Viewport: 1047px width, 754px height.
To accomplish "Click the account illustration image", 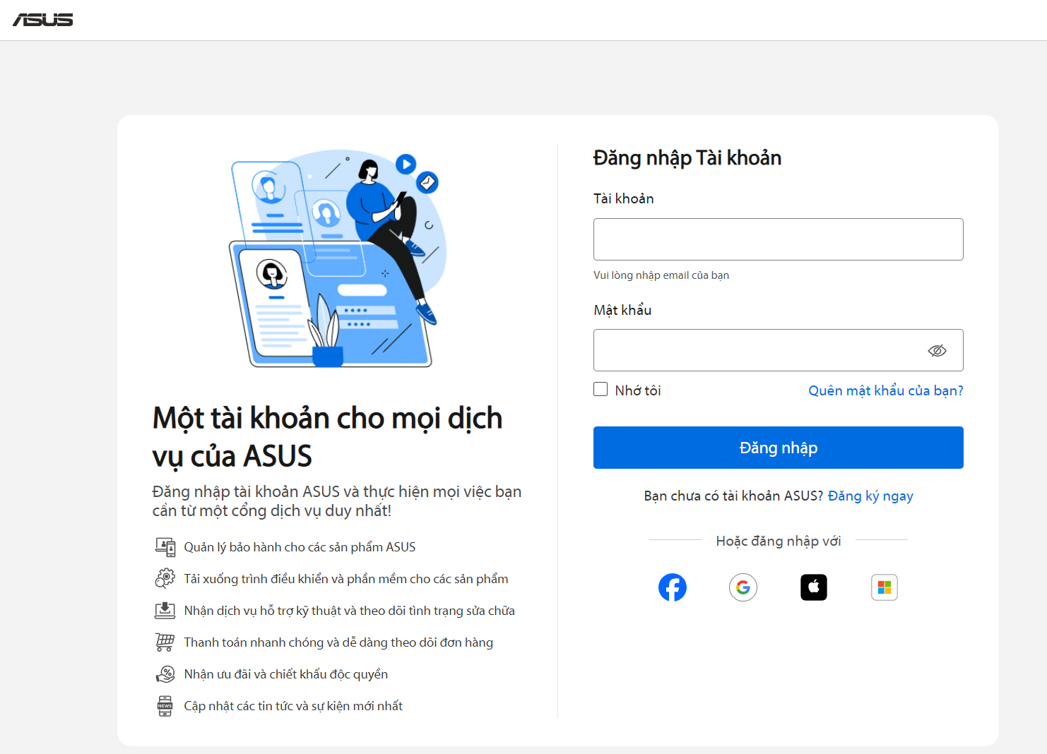I will pos(336,258).
